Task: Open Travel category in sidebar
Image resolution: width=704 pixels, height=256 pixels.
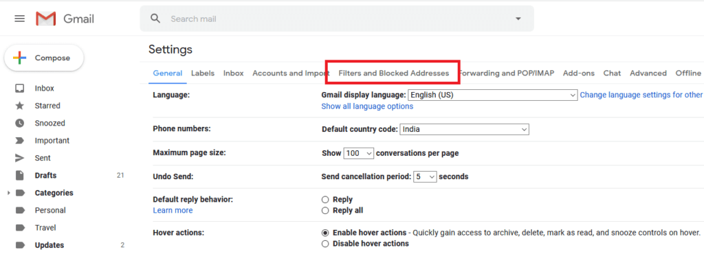Action: click(x=45, y=228)
